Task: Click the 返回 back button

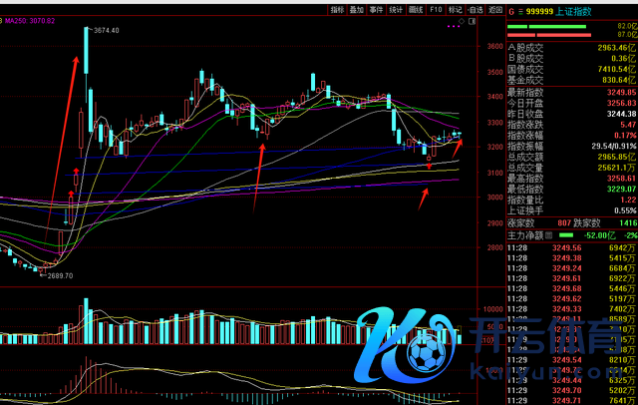Action: pos(495,9)
